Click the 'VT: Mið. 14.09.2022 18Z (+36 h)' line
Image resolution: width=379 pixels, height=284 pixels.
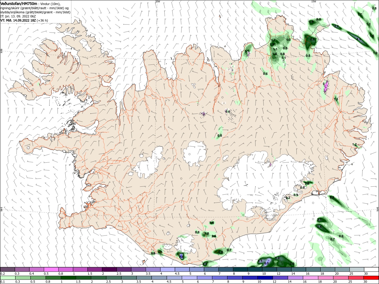coord(24,20)
